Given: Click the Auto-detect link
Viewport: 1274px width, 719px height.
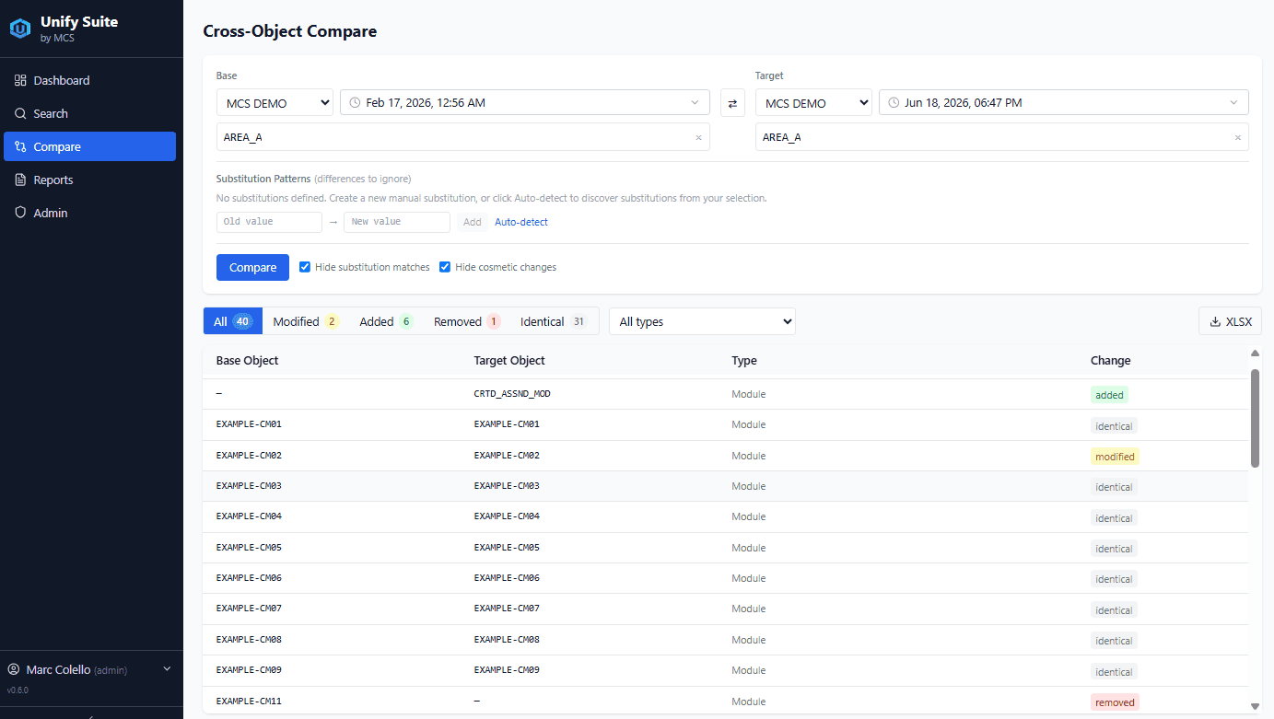Looking at the screenshot, I should [521, 222].
